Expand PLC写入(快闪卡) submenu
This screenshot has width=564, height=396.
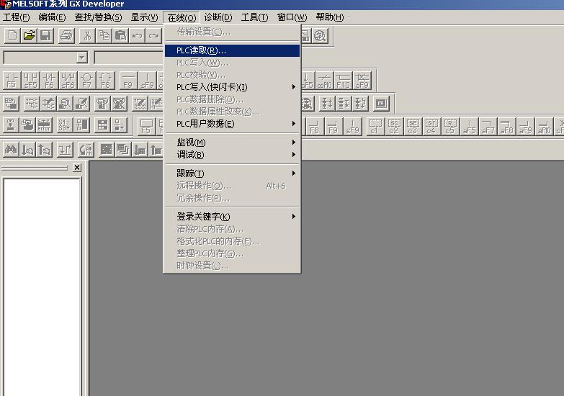232,87
